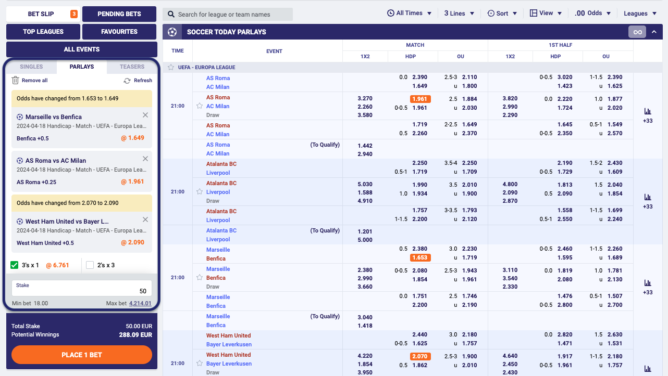Click the Remove all trash icon

pos(16,81)
